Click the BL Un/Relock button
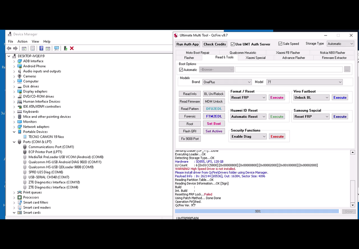 tap(214, 94)
